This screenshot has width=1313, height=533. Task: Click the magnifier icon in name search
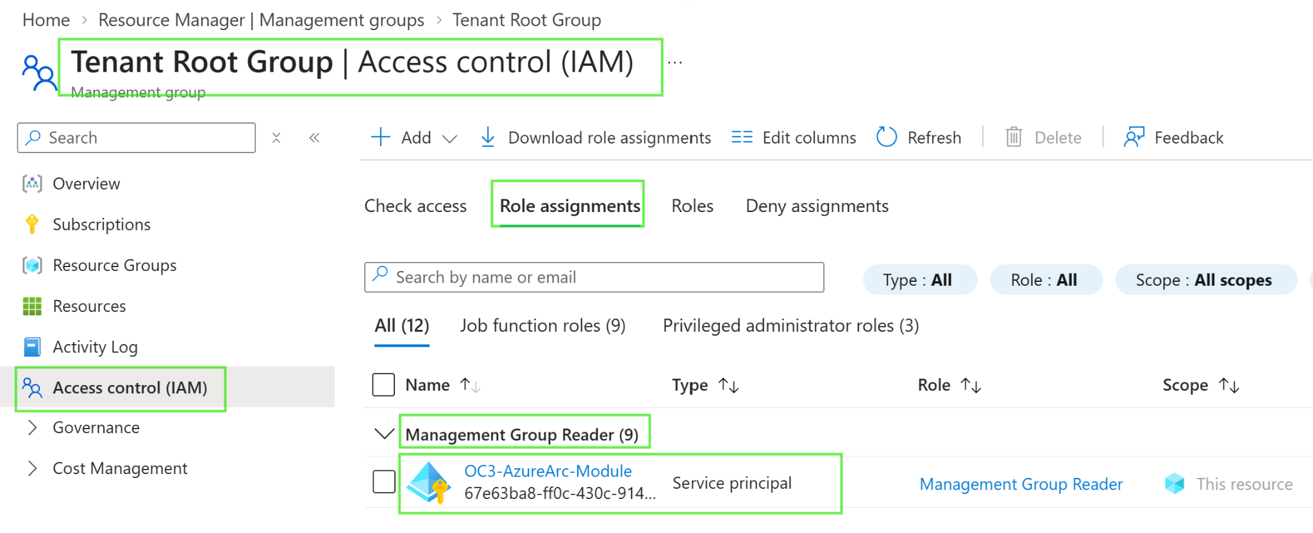380,274
